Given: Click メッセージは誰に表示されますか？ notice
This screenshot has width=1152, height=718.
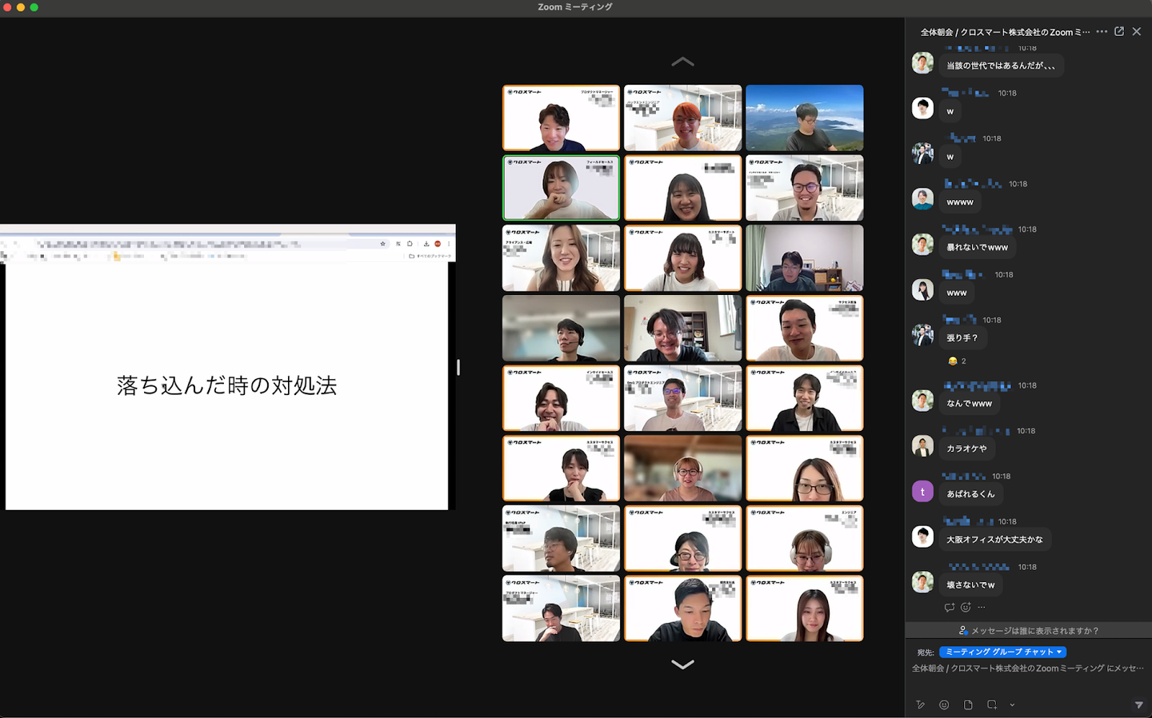Looking at the screenshot, I should click(x=1029, y=631).
